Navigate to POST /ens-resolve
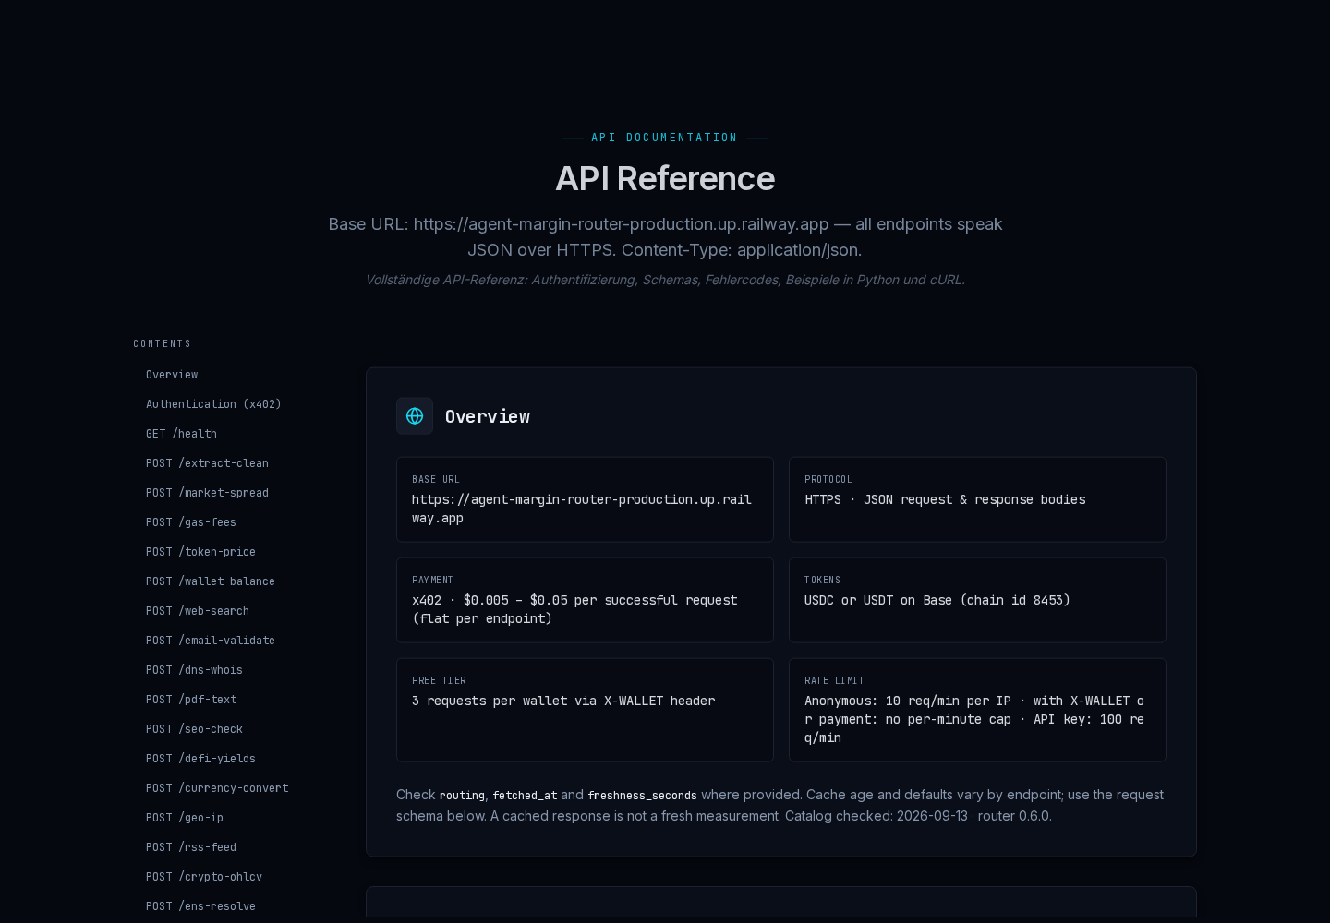 [x=200, y=906]
